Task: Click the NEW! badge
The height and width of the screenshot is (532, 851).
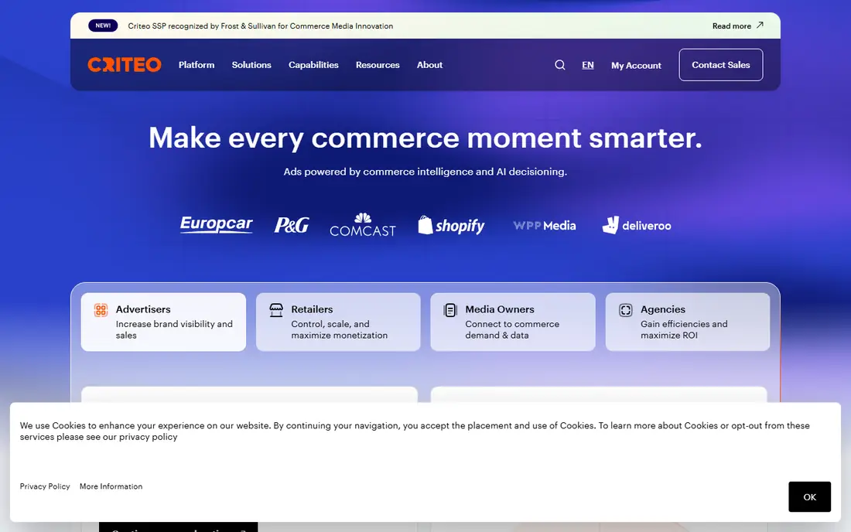Action: click(103, 26)
